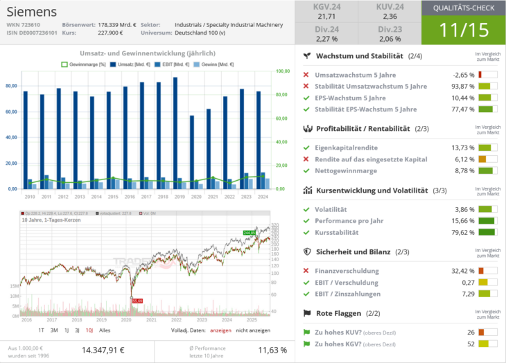Image resolution: width=506 pixels, height=363 pixels.
Task: Click the Siemens company title
Action: click(32, 12)
